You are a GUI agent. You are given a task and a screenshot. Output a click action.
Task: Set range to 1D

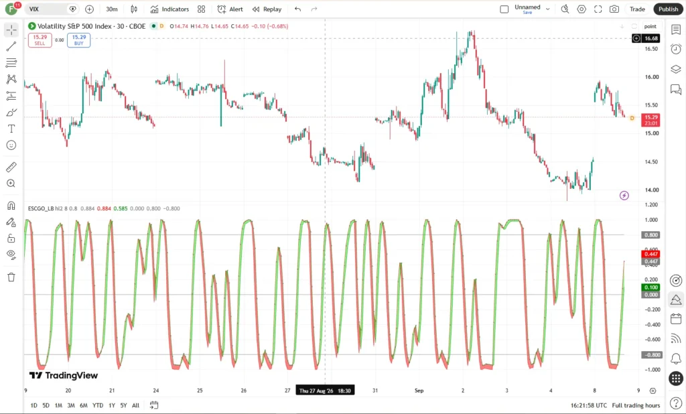click(x=33, y=405)
